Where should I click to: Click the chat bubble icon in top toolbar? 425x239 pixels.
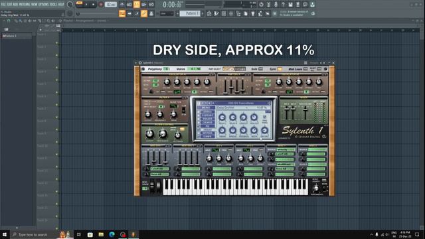point(305,5)
